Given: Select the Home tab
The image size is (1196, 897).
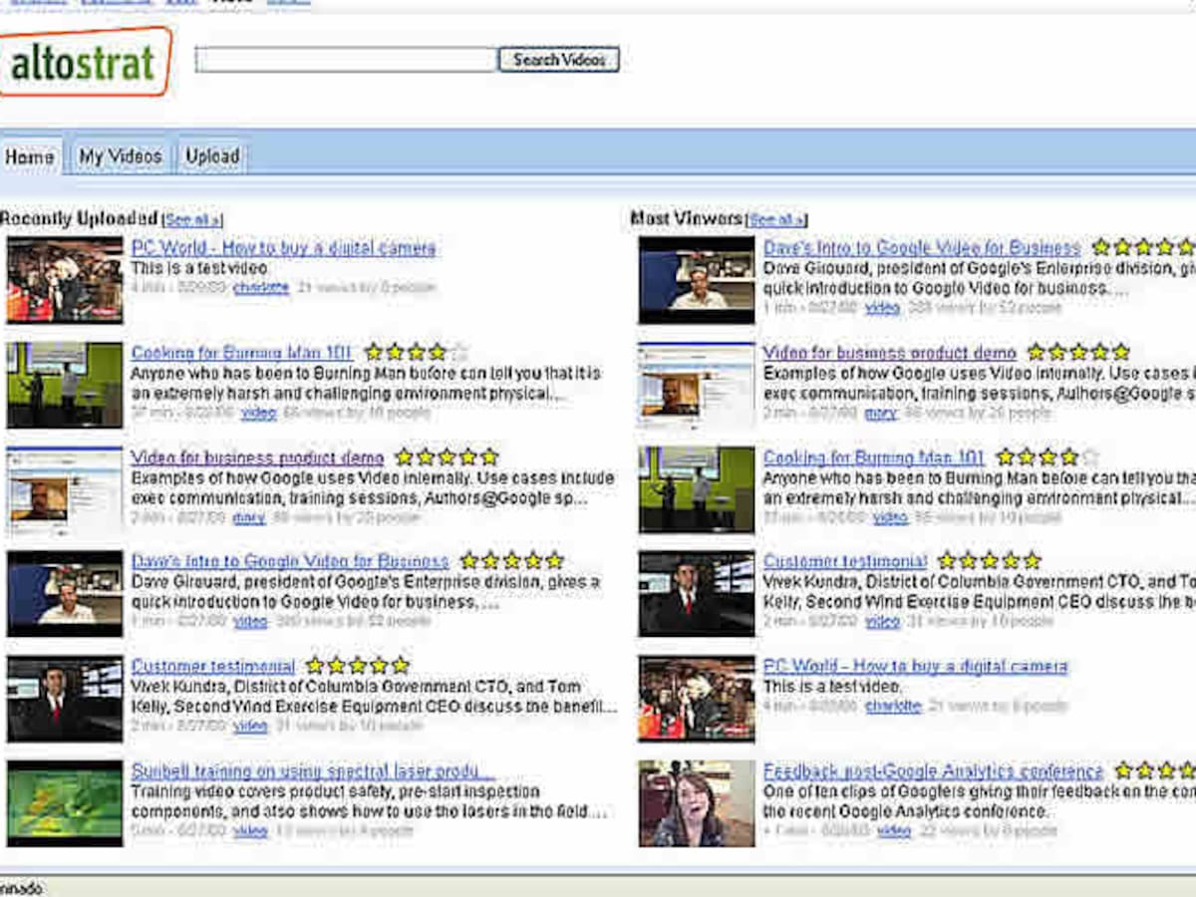Looking at the screenshot, I should [30, 157].
